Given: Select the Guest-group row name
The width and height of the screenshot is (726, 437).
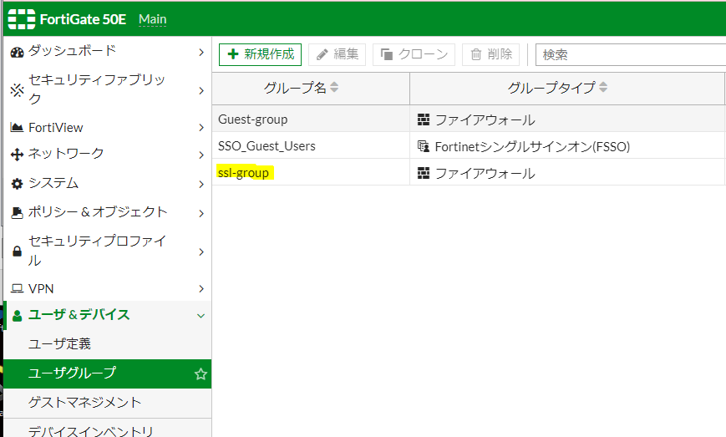Looking at the screenshot, I should 253,119.
